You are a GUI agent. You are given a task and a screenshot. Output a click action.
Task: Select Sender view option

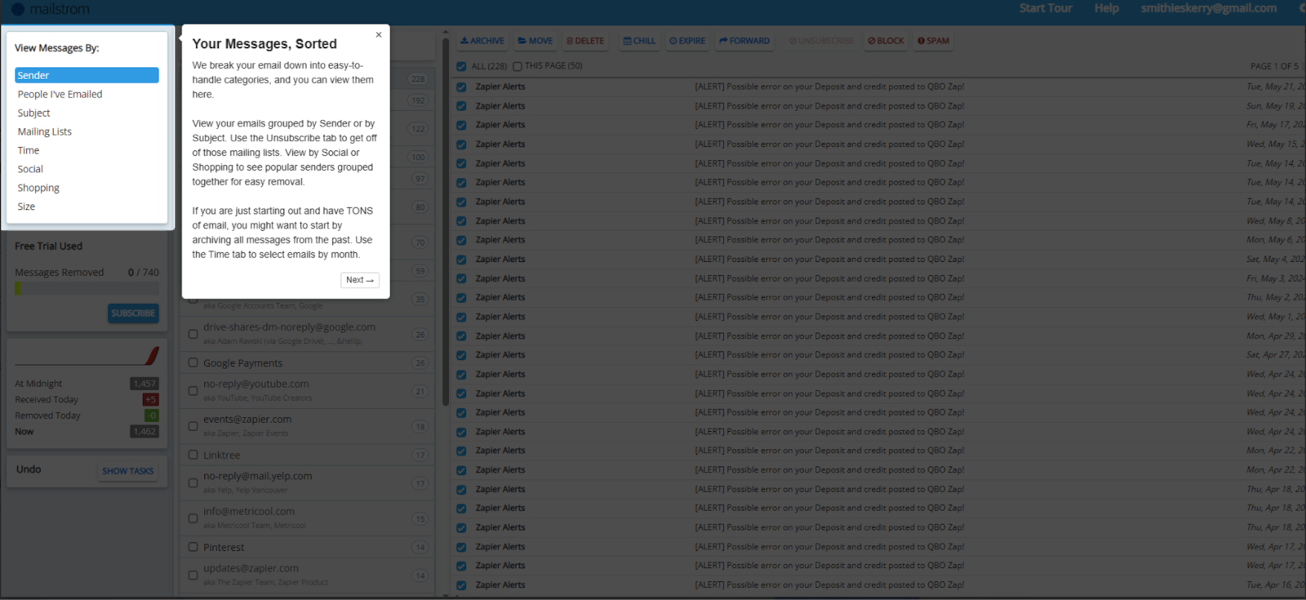87,75
